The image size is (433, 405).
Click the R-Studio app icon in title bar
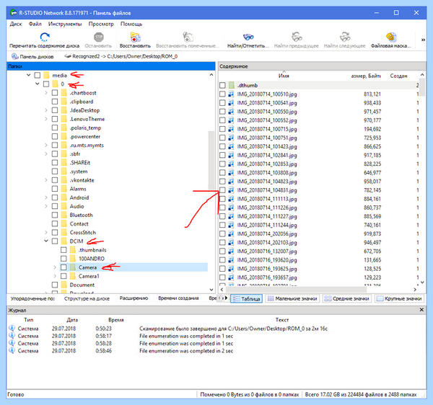click(13, 13)
